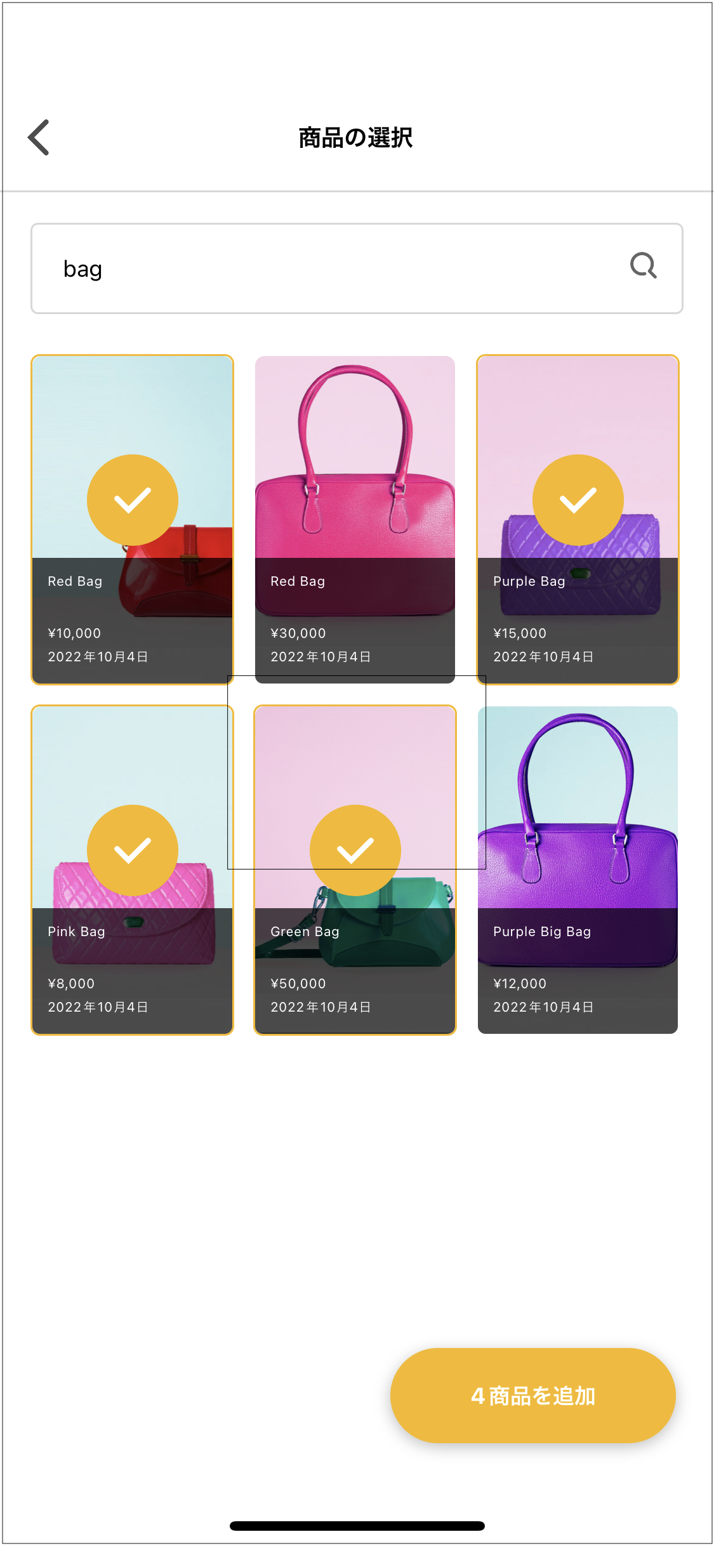This screenshot has width=714, height=1546.
Task: Untick the Pink Bag checkmark circle
Action: tap(132, 850)
